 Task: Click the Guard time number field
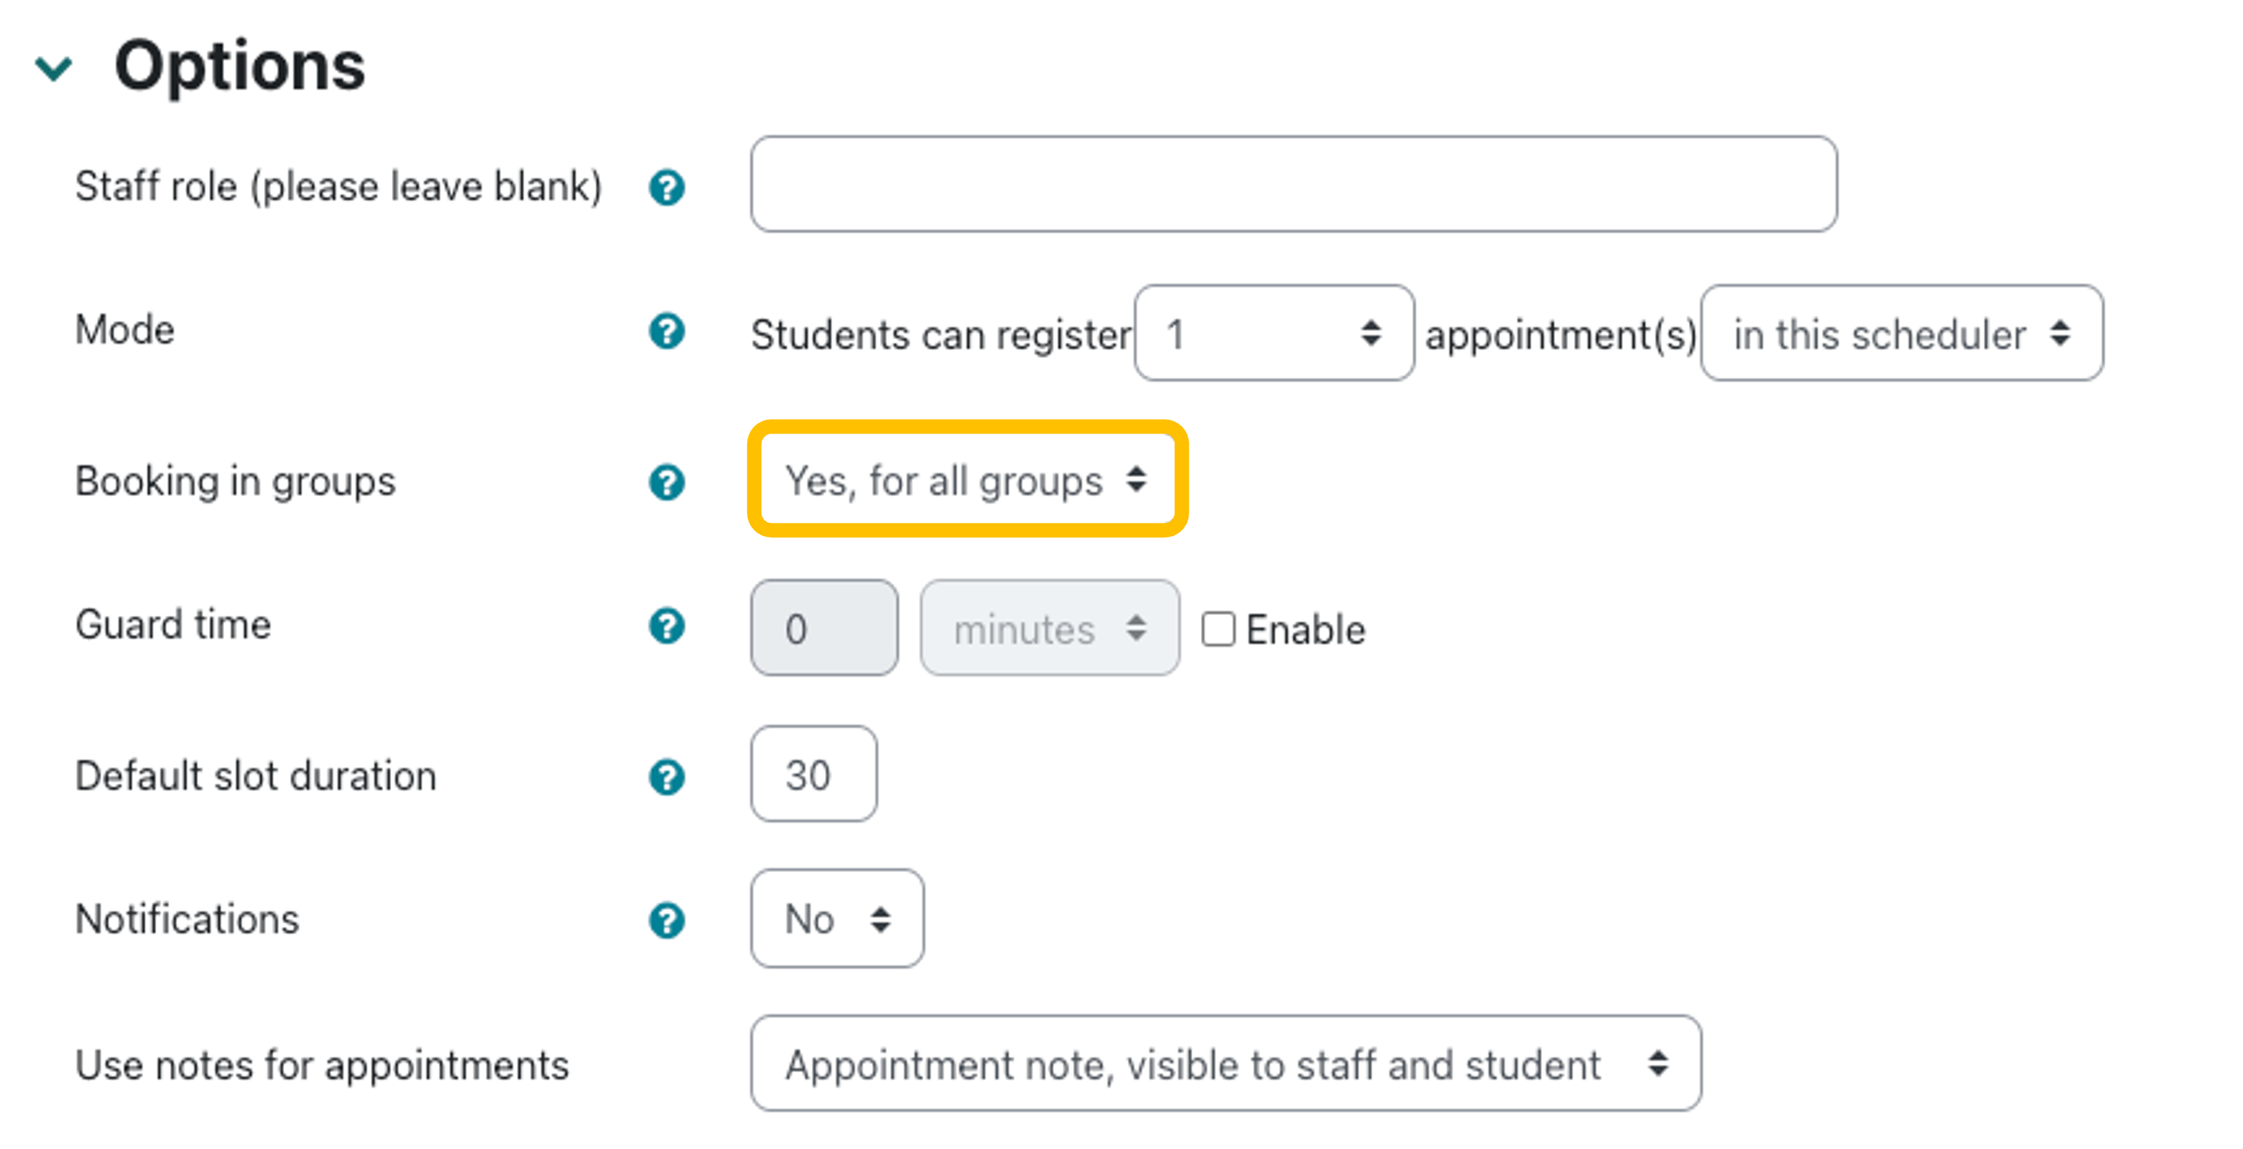coord(824,629)
